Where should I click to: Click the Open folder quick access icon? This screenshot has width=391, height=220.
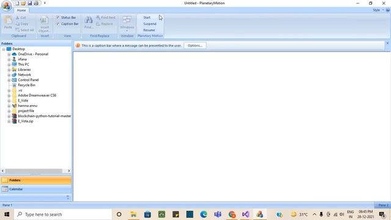pos(23,3)
